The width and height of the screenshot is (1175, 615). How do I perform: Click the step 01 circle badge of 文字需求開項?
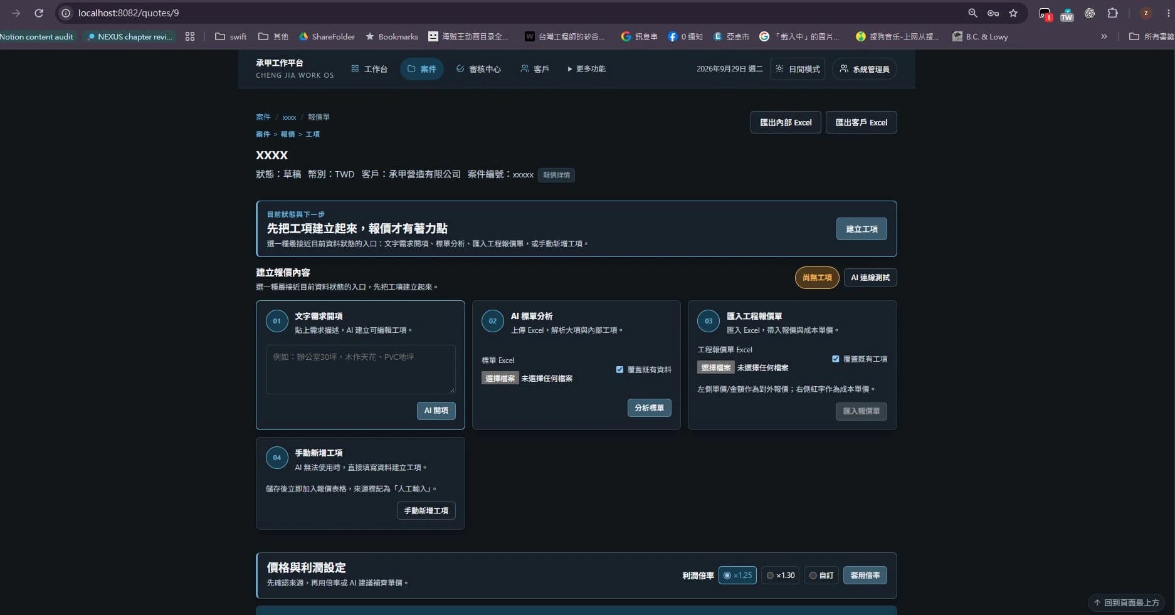tap(277, 321)
